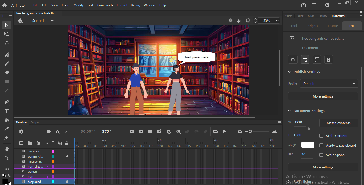Select the Eraser tool
The height and width of the screenshot is (185, 364).
(x=7, y=73)
